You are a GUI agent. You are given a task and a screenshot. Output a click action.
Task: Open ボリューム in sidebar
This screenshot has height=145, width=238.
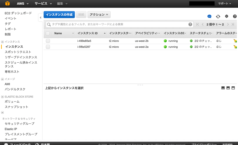[x=12, y=102]
